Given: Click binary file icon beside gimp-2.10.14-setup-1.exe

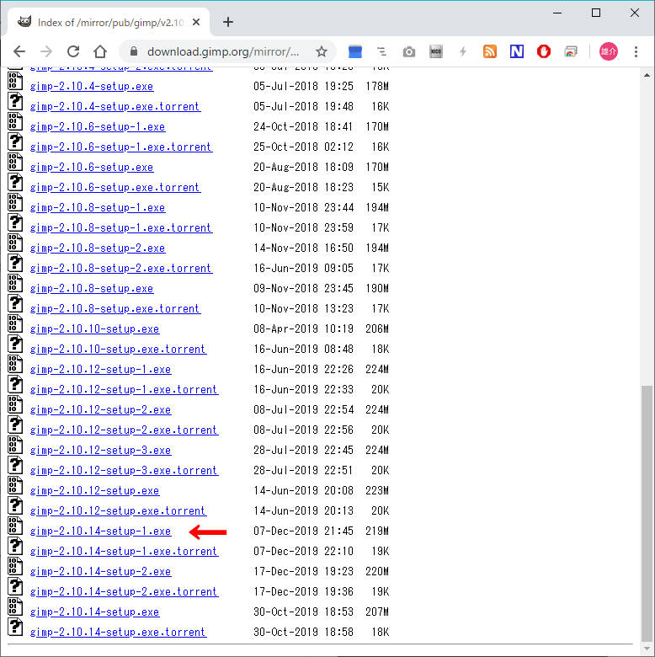Looking at the screenshot, I should click(x=15, y=526).
